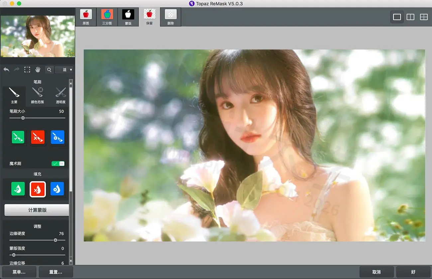The image size is (432, 279).
Task: Switch to the 保留 view
Action: pyautogui.click(x=149, y=17)
